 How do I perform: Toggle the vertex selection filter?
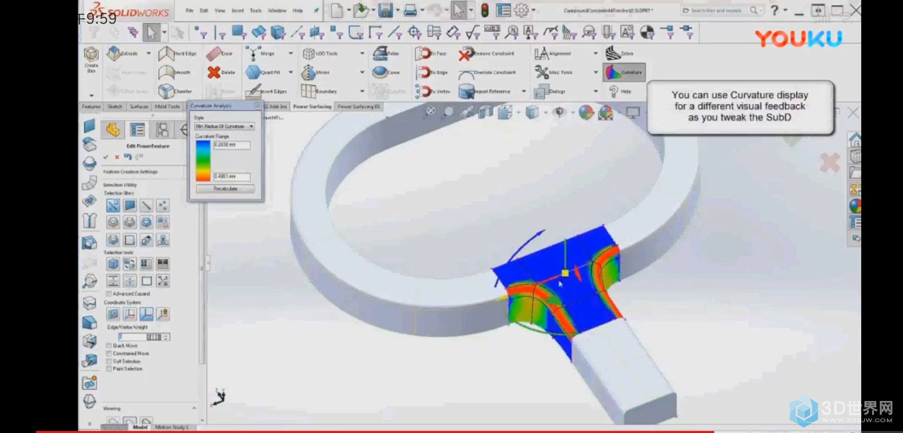(163, 206)
